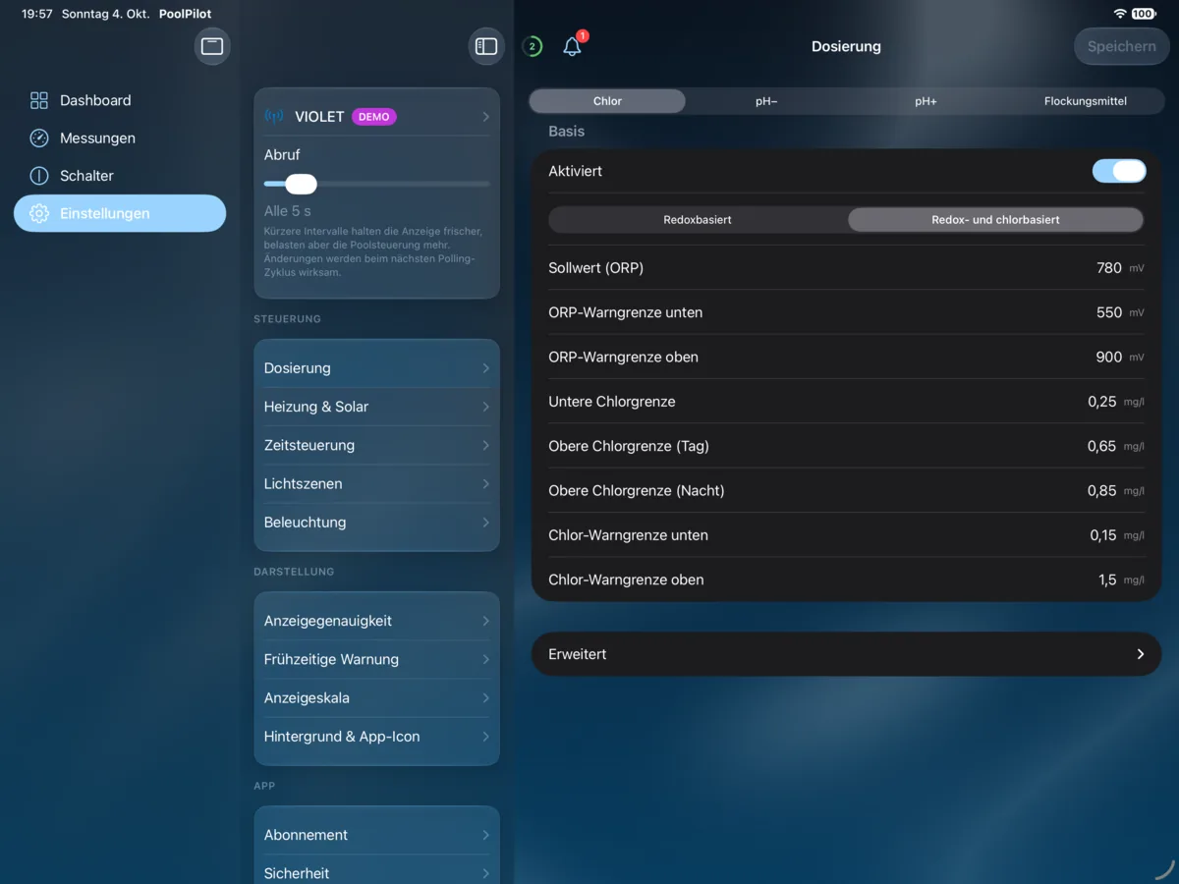Viewport: 1179px width, 884px height.
Task: Switch to the pH− tab
Action: (766, 101)
